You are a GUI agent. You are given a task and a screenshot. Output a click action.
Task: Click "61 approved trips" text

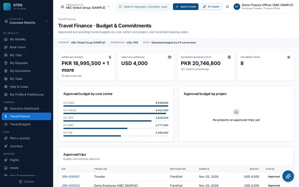[72, 76]
